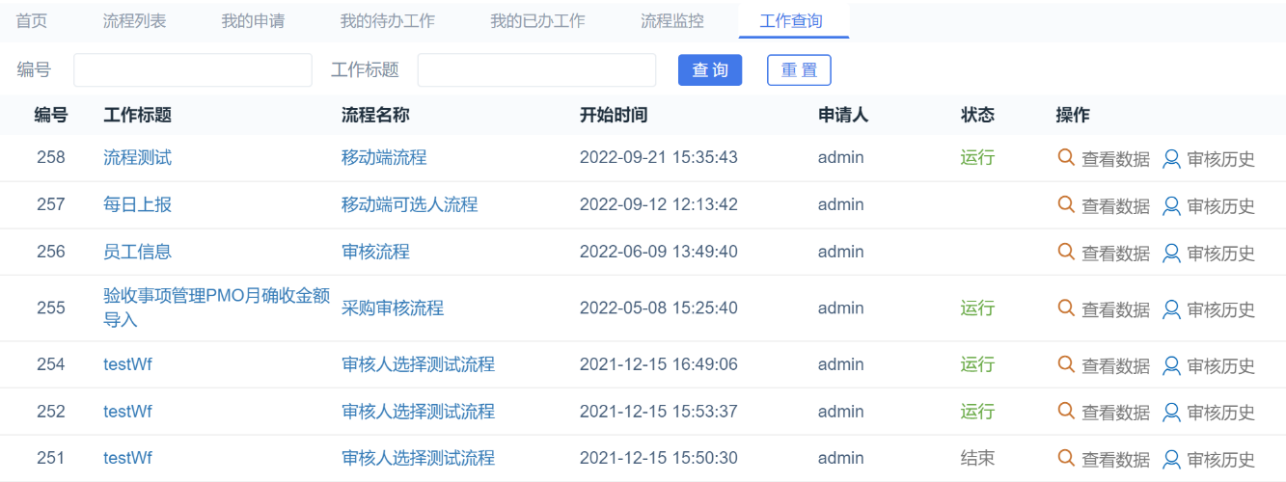Click audit history person icon for record 258
Image resolution: width=1286 pixels, height=482 pixels.
click(x=1171, y=158)
